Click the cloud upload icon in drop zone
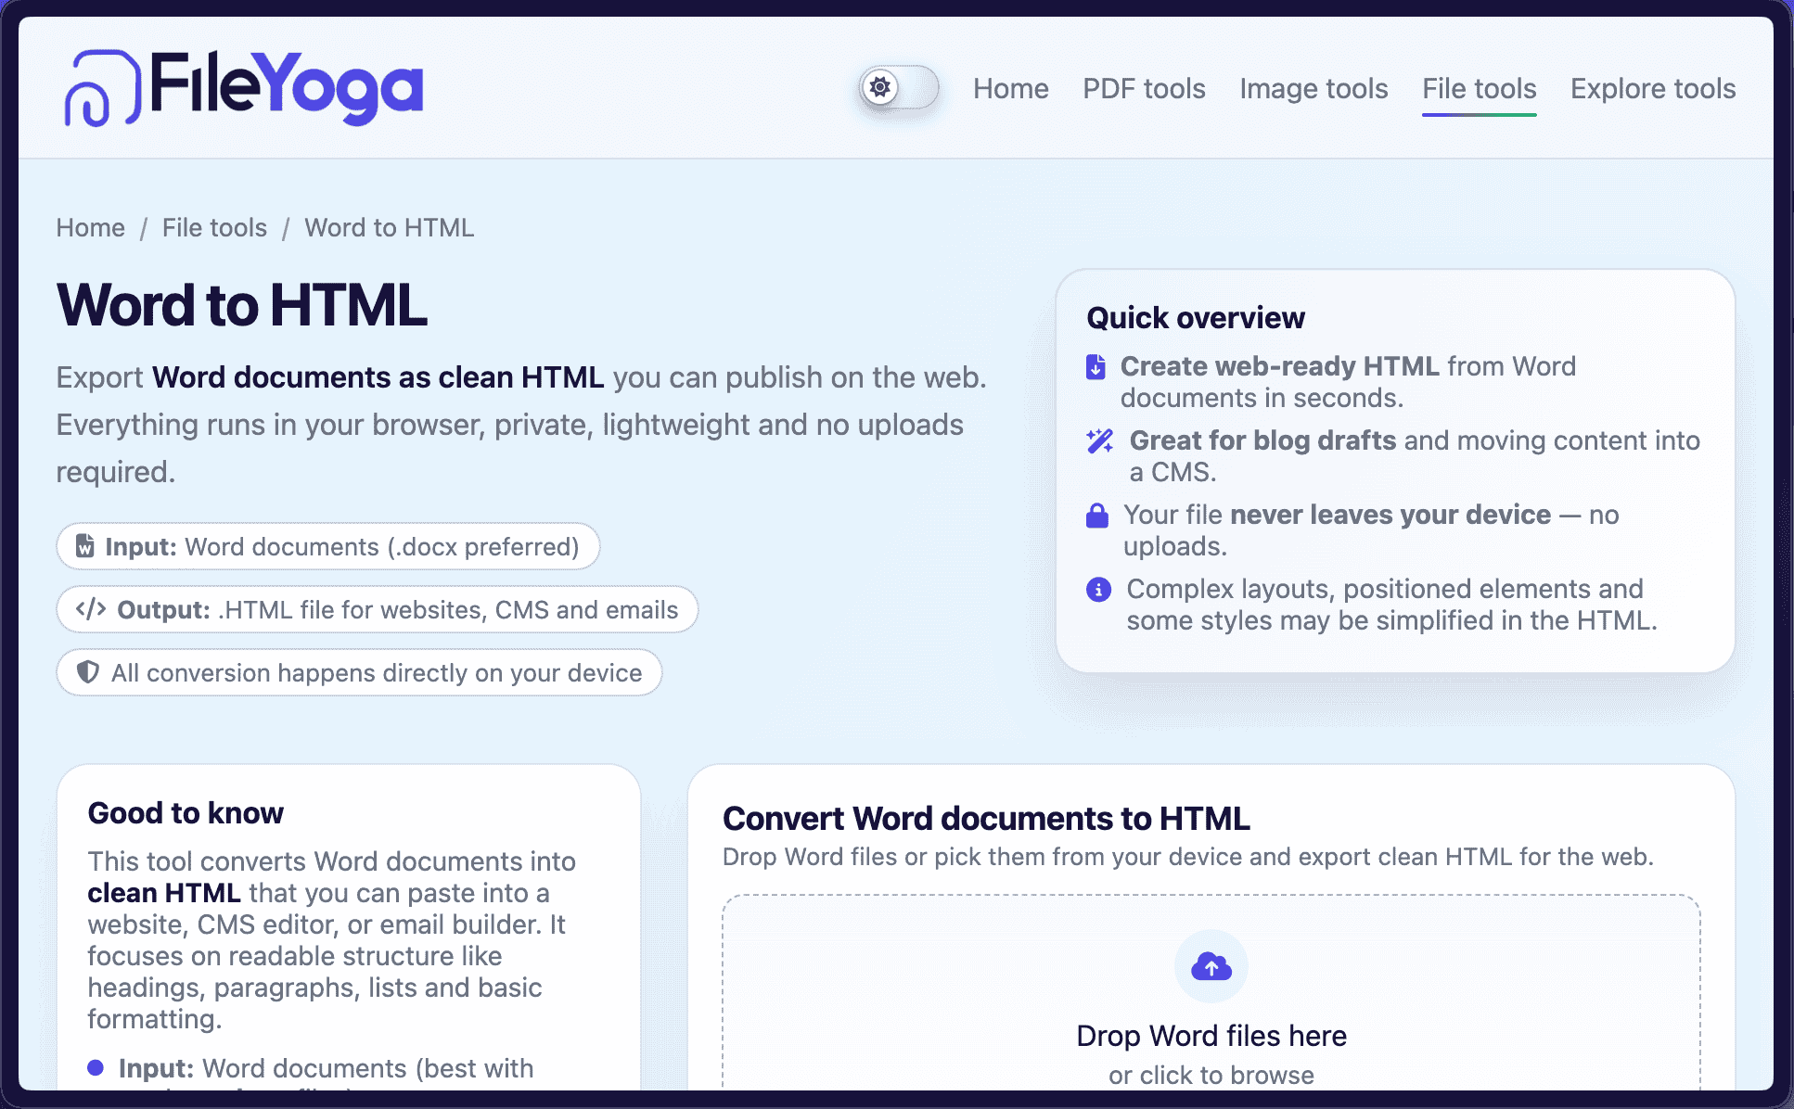Screen dimensions: 1794x1109 [x=1211, y=966]
